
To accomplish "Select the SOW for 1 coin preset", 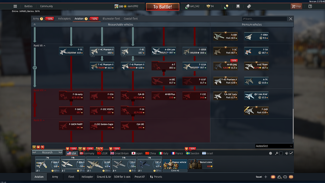I will point(122,177).
